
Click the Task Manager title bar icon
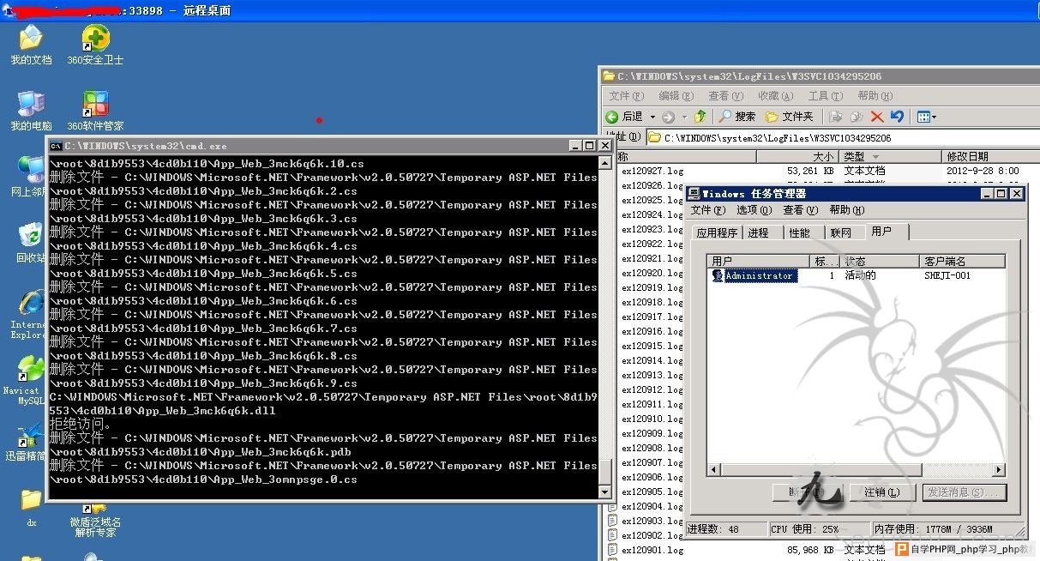(x=694, y=194)
